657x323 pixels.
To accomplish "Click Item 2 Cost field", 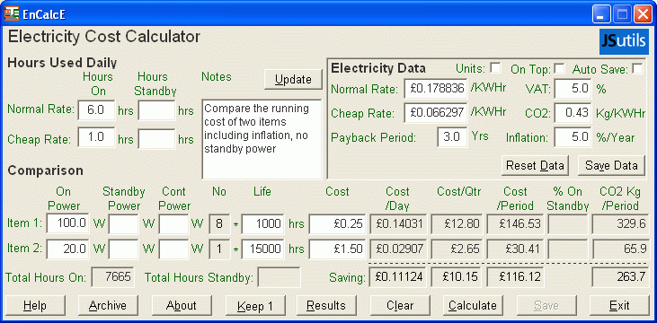I will click(x=338, y=249).
